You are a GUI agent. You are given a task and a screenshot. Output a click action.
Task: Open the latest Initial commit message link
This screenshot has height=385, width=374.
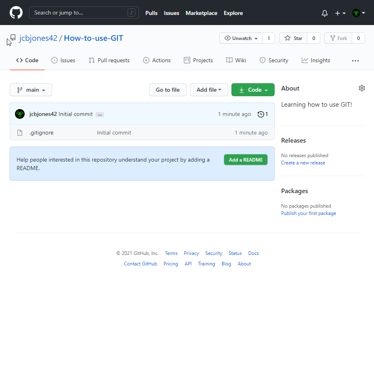tap(76, 114)
